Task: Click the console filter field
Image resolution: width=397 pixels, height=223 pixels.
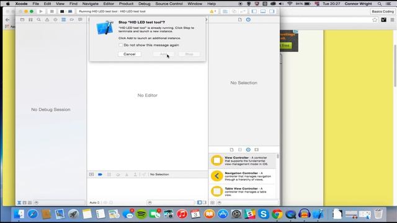Action: pos(171,203)
